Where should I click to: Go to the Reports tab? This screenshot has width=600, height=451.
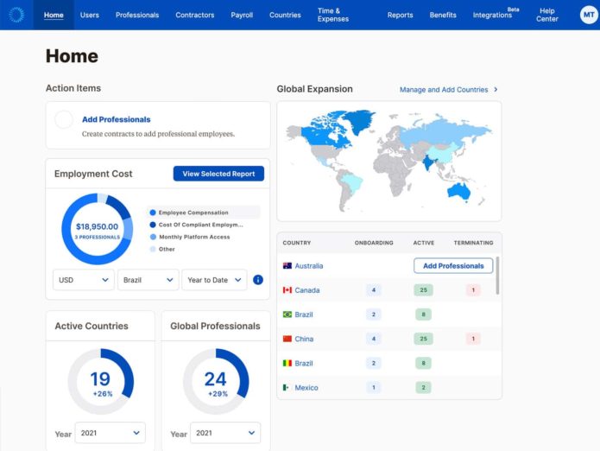click(400, 15)
